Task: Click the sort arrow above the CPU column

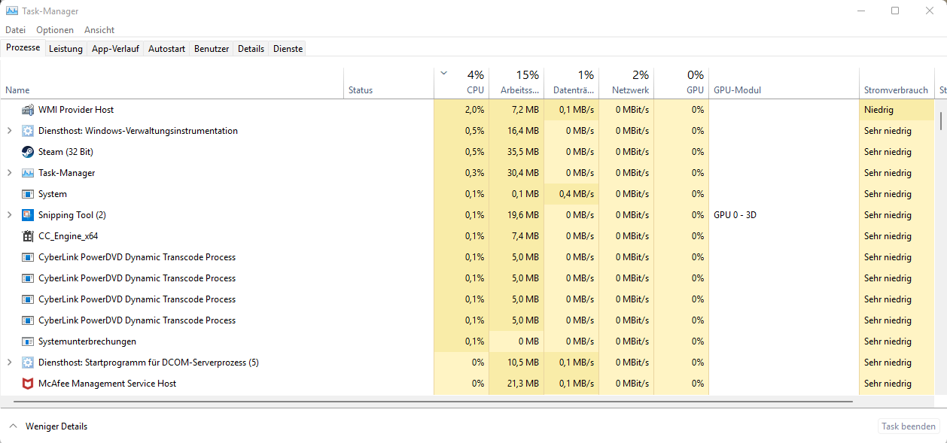Action: coord(443,73)
